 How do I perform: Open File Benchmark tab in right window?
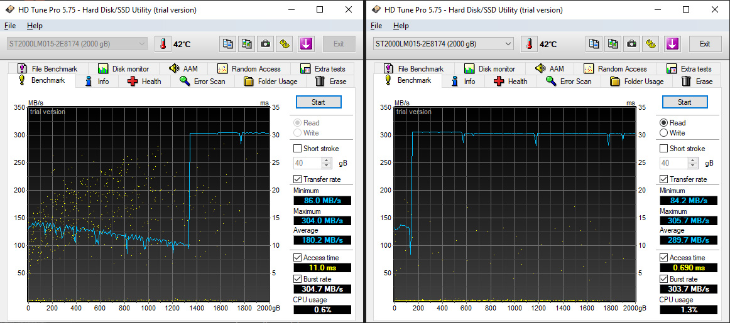tap(413, 69)
